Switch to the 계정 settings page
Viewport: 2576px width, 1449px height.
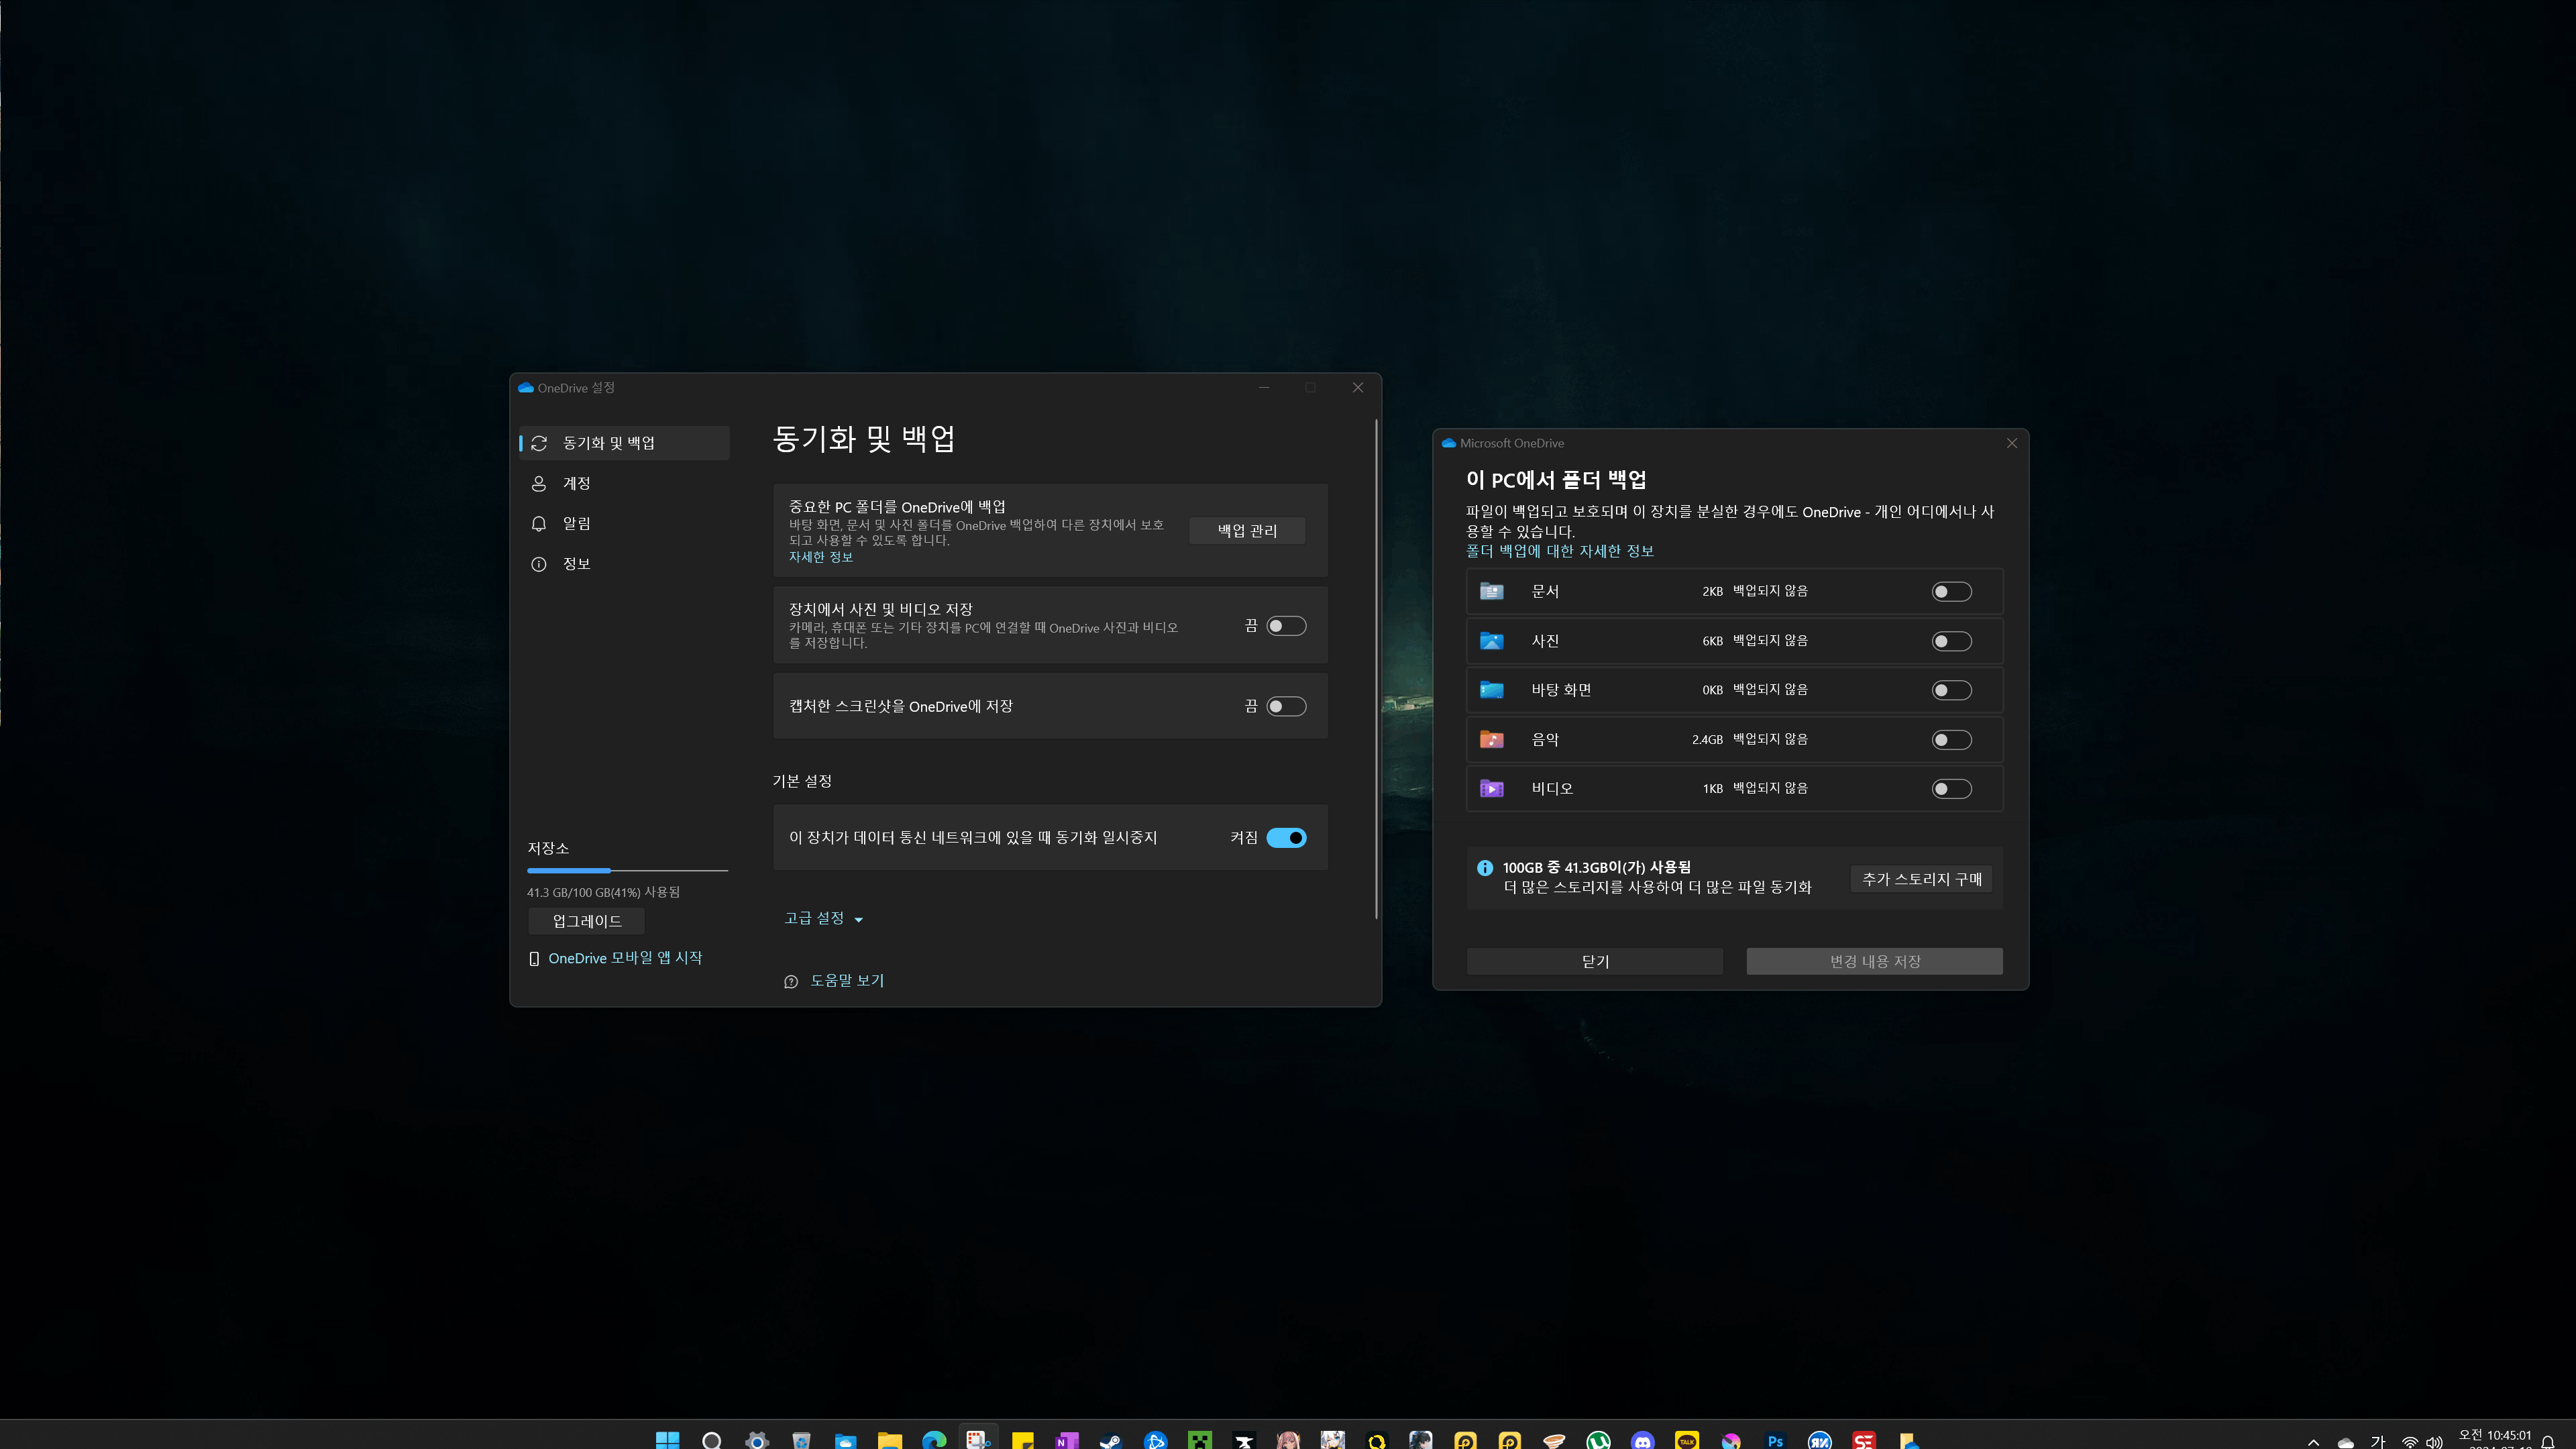pos(625,483)
